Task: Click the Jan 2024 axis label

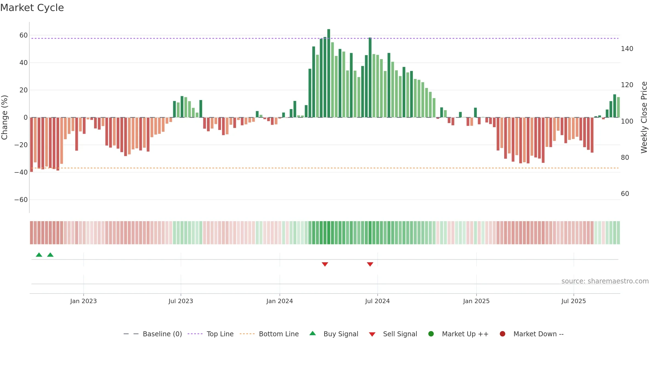Action: (280, 301)
